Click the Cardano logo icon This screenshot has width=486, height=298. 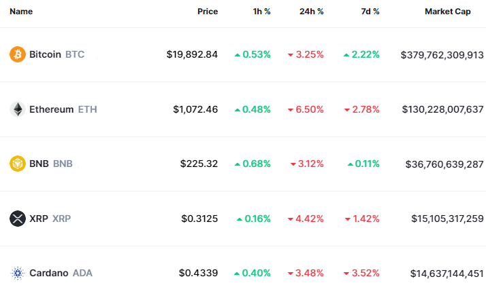pos(18,273)
